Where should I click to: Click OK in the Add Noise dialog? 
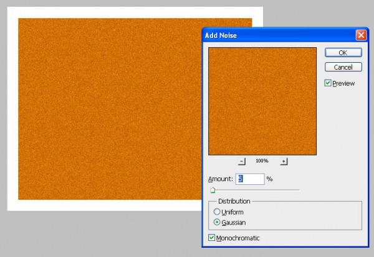(x=343, y=53)
